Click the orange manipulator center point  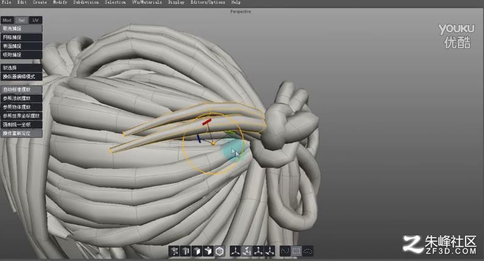[x=213, y=144]
